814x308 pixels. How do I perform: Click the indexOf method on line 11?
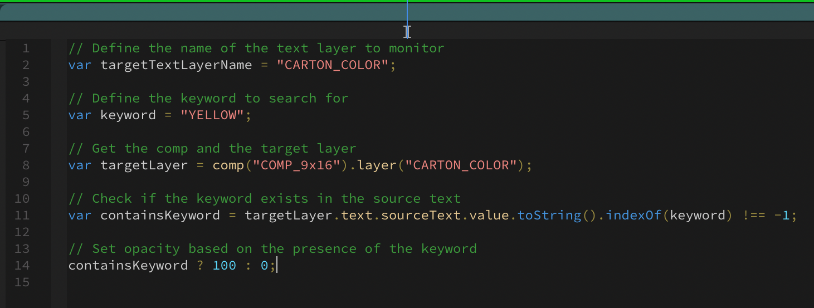pyautogui.click(x=633, y=215)
